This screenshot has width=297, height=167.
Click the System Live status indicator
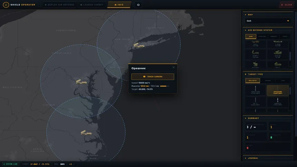(x=10, y=164)
